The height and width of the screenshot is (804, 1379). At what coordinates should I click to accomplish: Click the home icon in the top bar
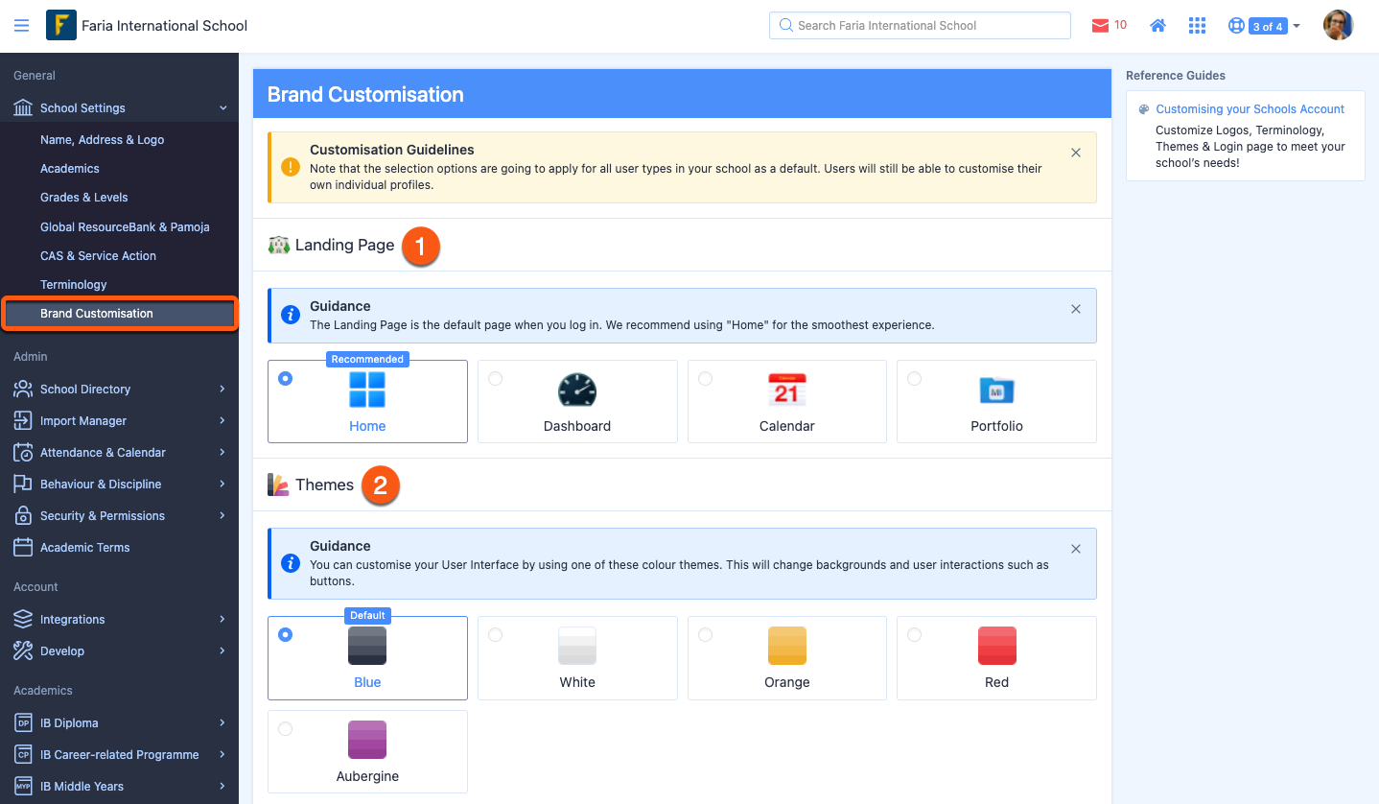click(x=1157, y=25)
